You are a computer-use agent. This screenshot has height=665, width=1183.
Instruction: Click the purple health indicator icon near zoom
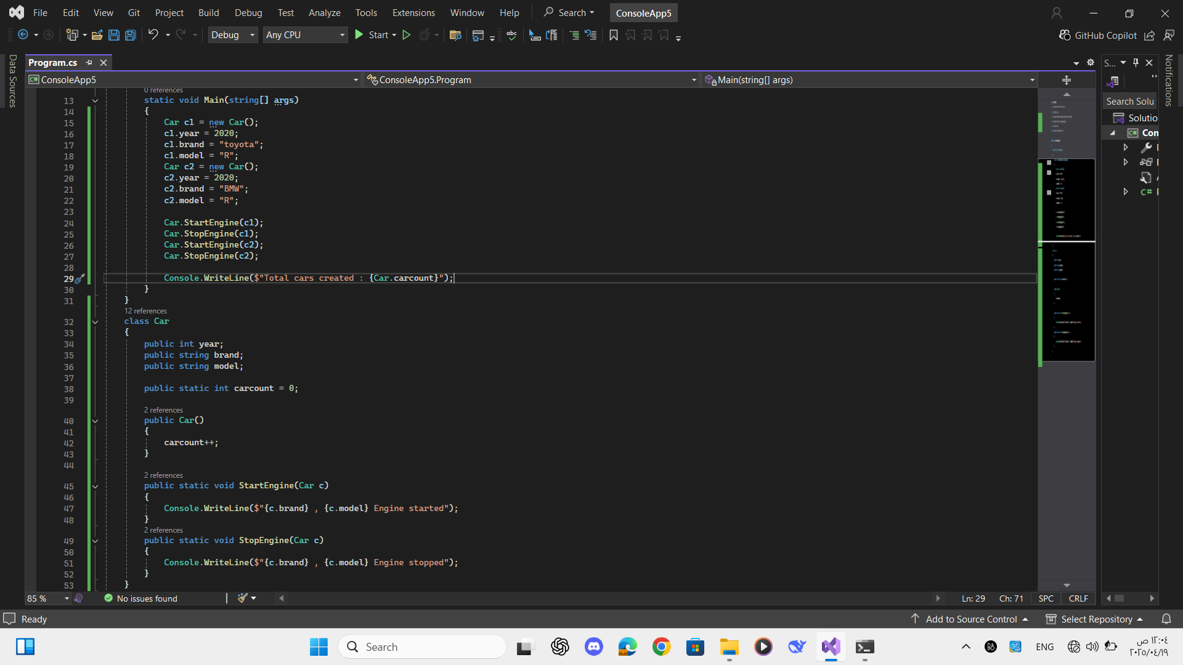78,598
